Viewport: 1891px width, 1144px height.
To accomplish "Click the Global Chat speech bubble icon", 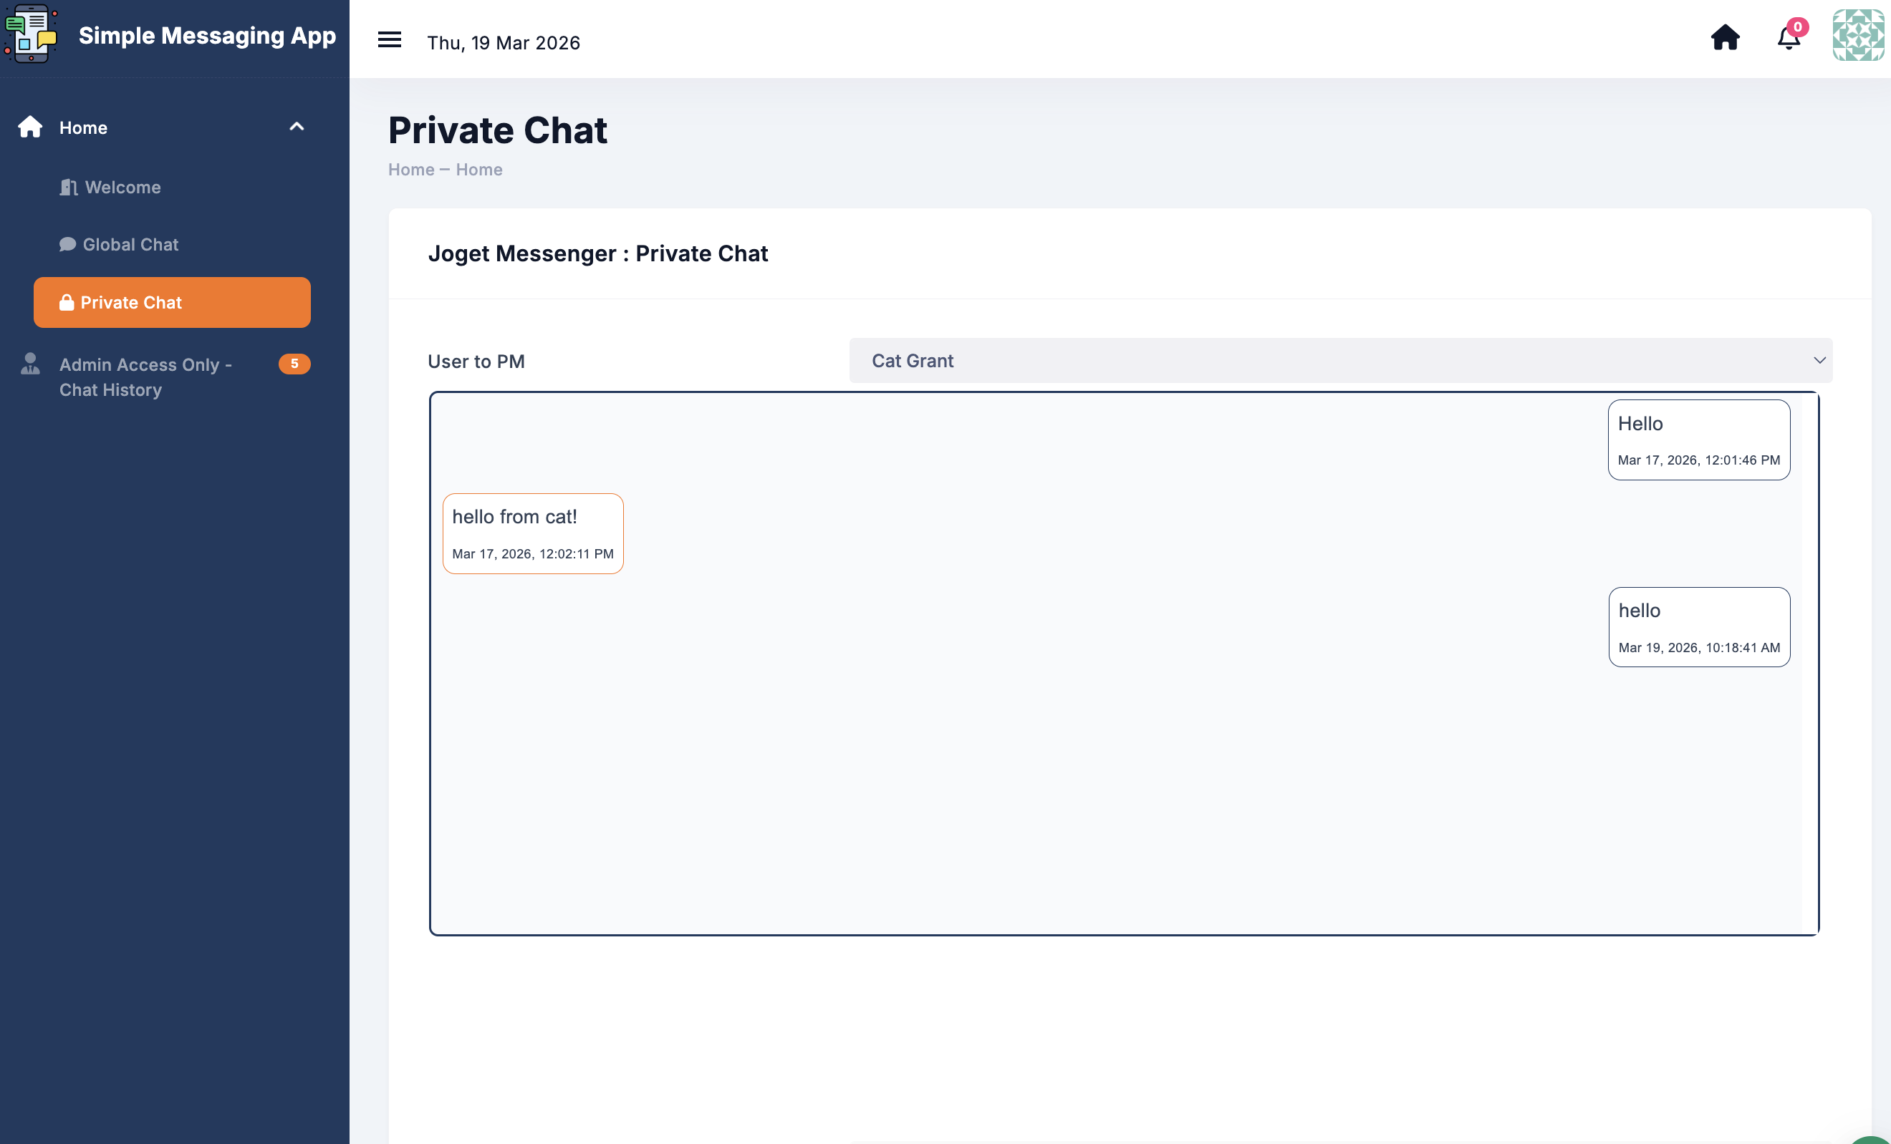I will 67,245.
